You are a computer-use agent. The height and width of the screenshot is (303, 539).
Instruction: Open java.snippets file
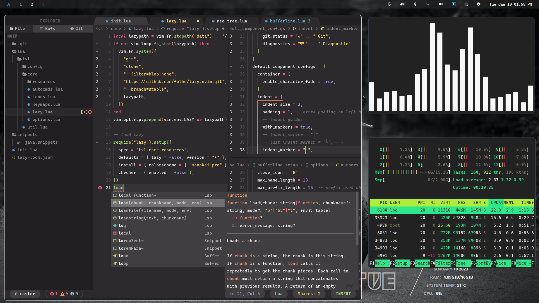[x=37, y=142]
